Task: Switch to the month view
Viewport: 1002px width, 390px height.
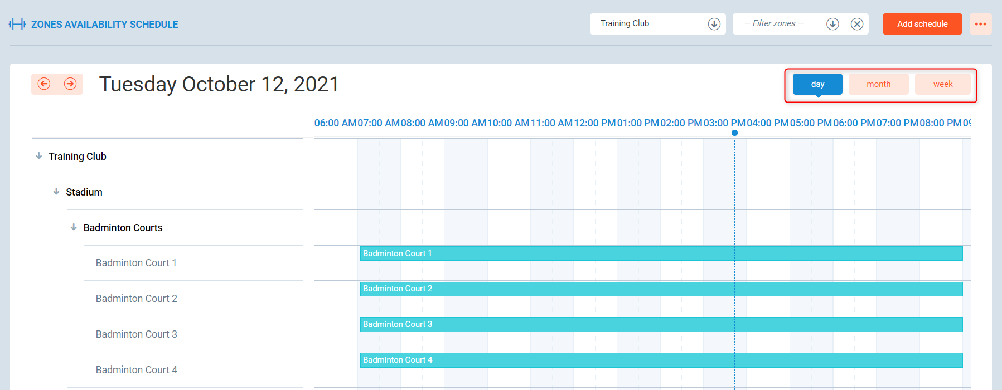Action: [878, 84]
